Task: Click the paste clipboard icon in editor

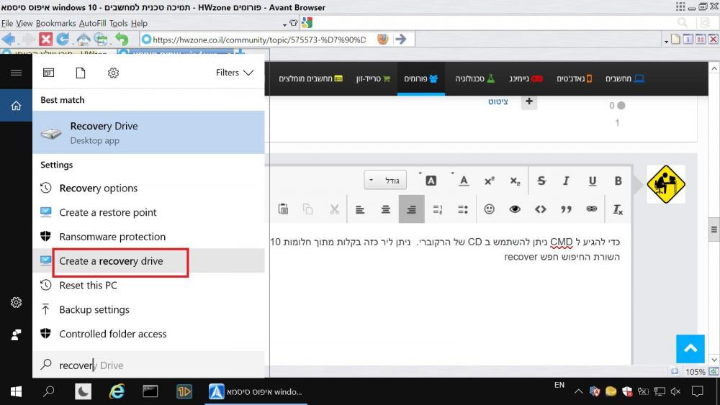Action: (x=283, y=209)
